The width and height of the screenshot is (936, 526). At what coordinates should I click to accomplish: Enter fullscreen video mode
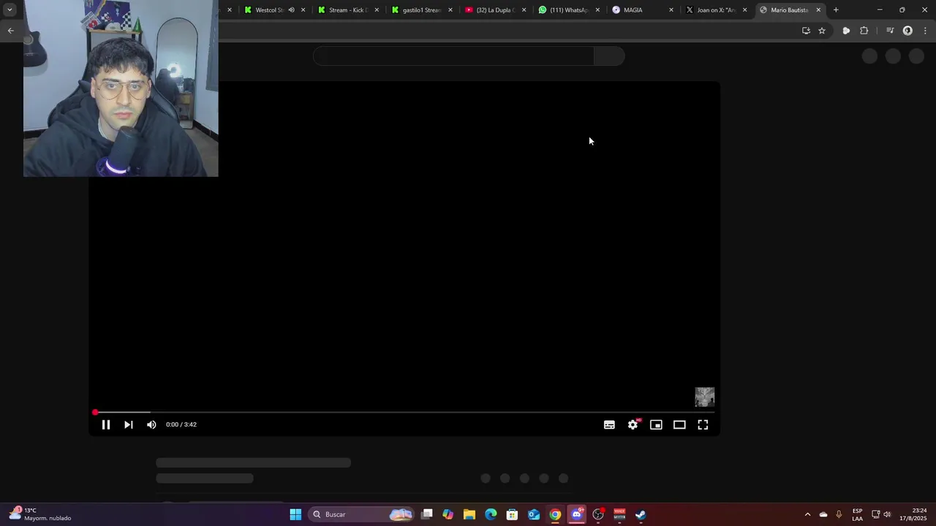tap(703, 424)
